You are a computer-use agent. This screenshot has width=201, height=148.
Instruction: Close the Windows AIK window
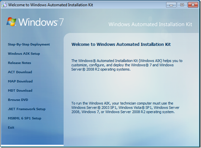click(193, 5)
